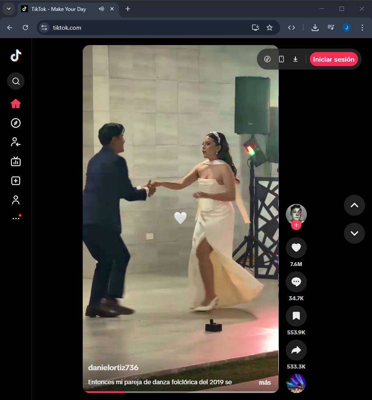Select the TikTok - Make Your Day tab
Image resolution: width=372 pixels, height=400 pixels.
[x=59, y=9]
